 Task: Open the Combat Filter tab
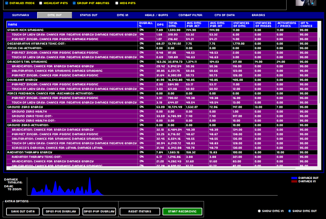point(190,15)
